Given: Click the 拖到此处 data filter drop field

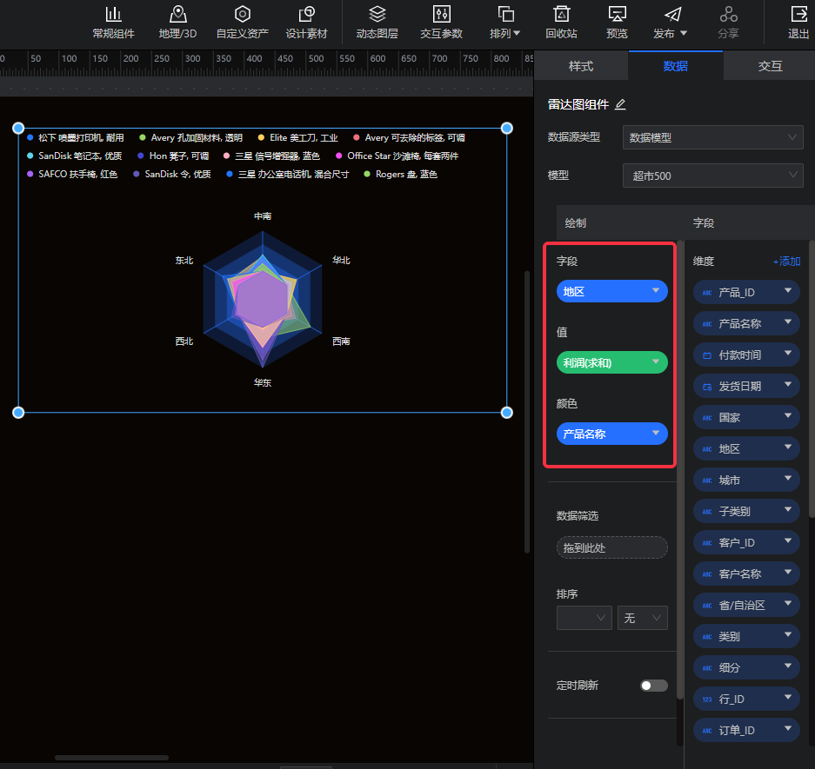Looking at the screenshot, I should click(611, 547).
